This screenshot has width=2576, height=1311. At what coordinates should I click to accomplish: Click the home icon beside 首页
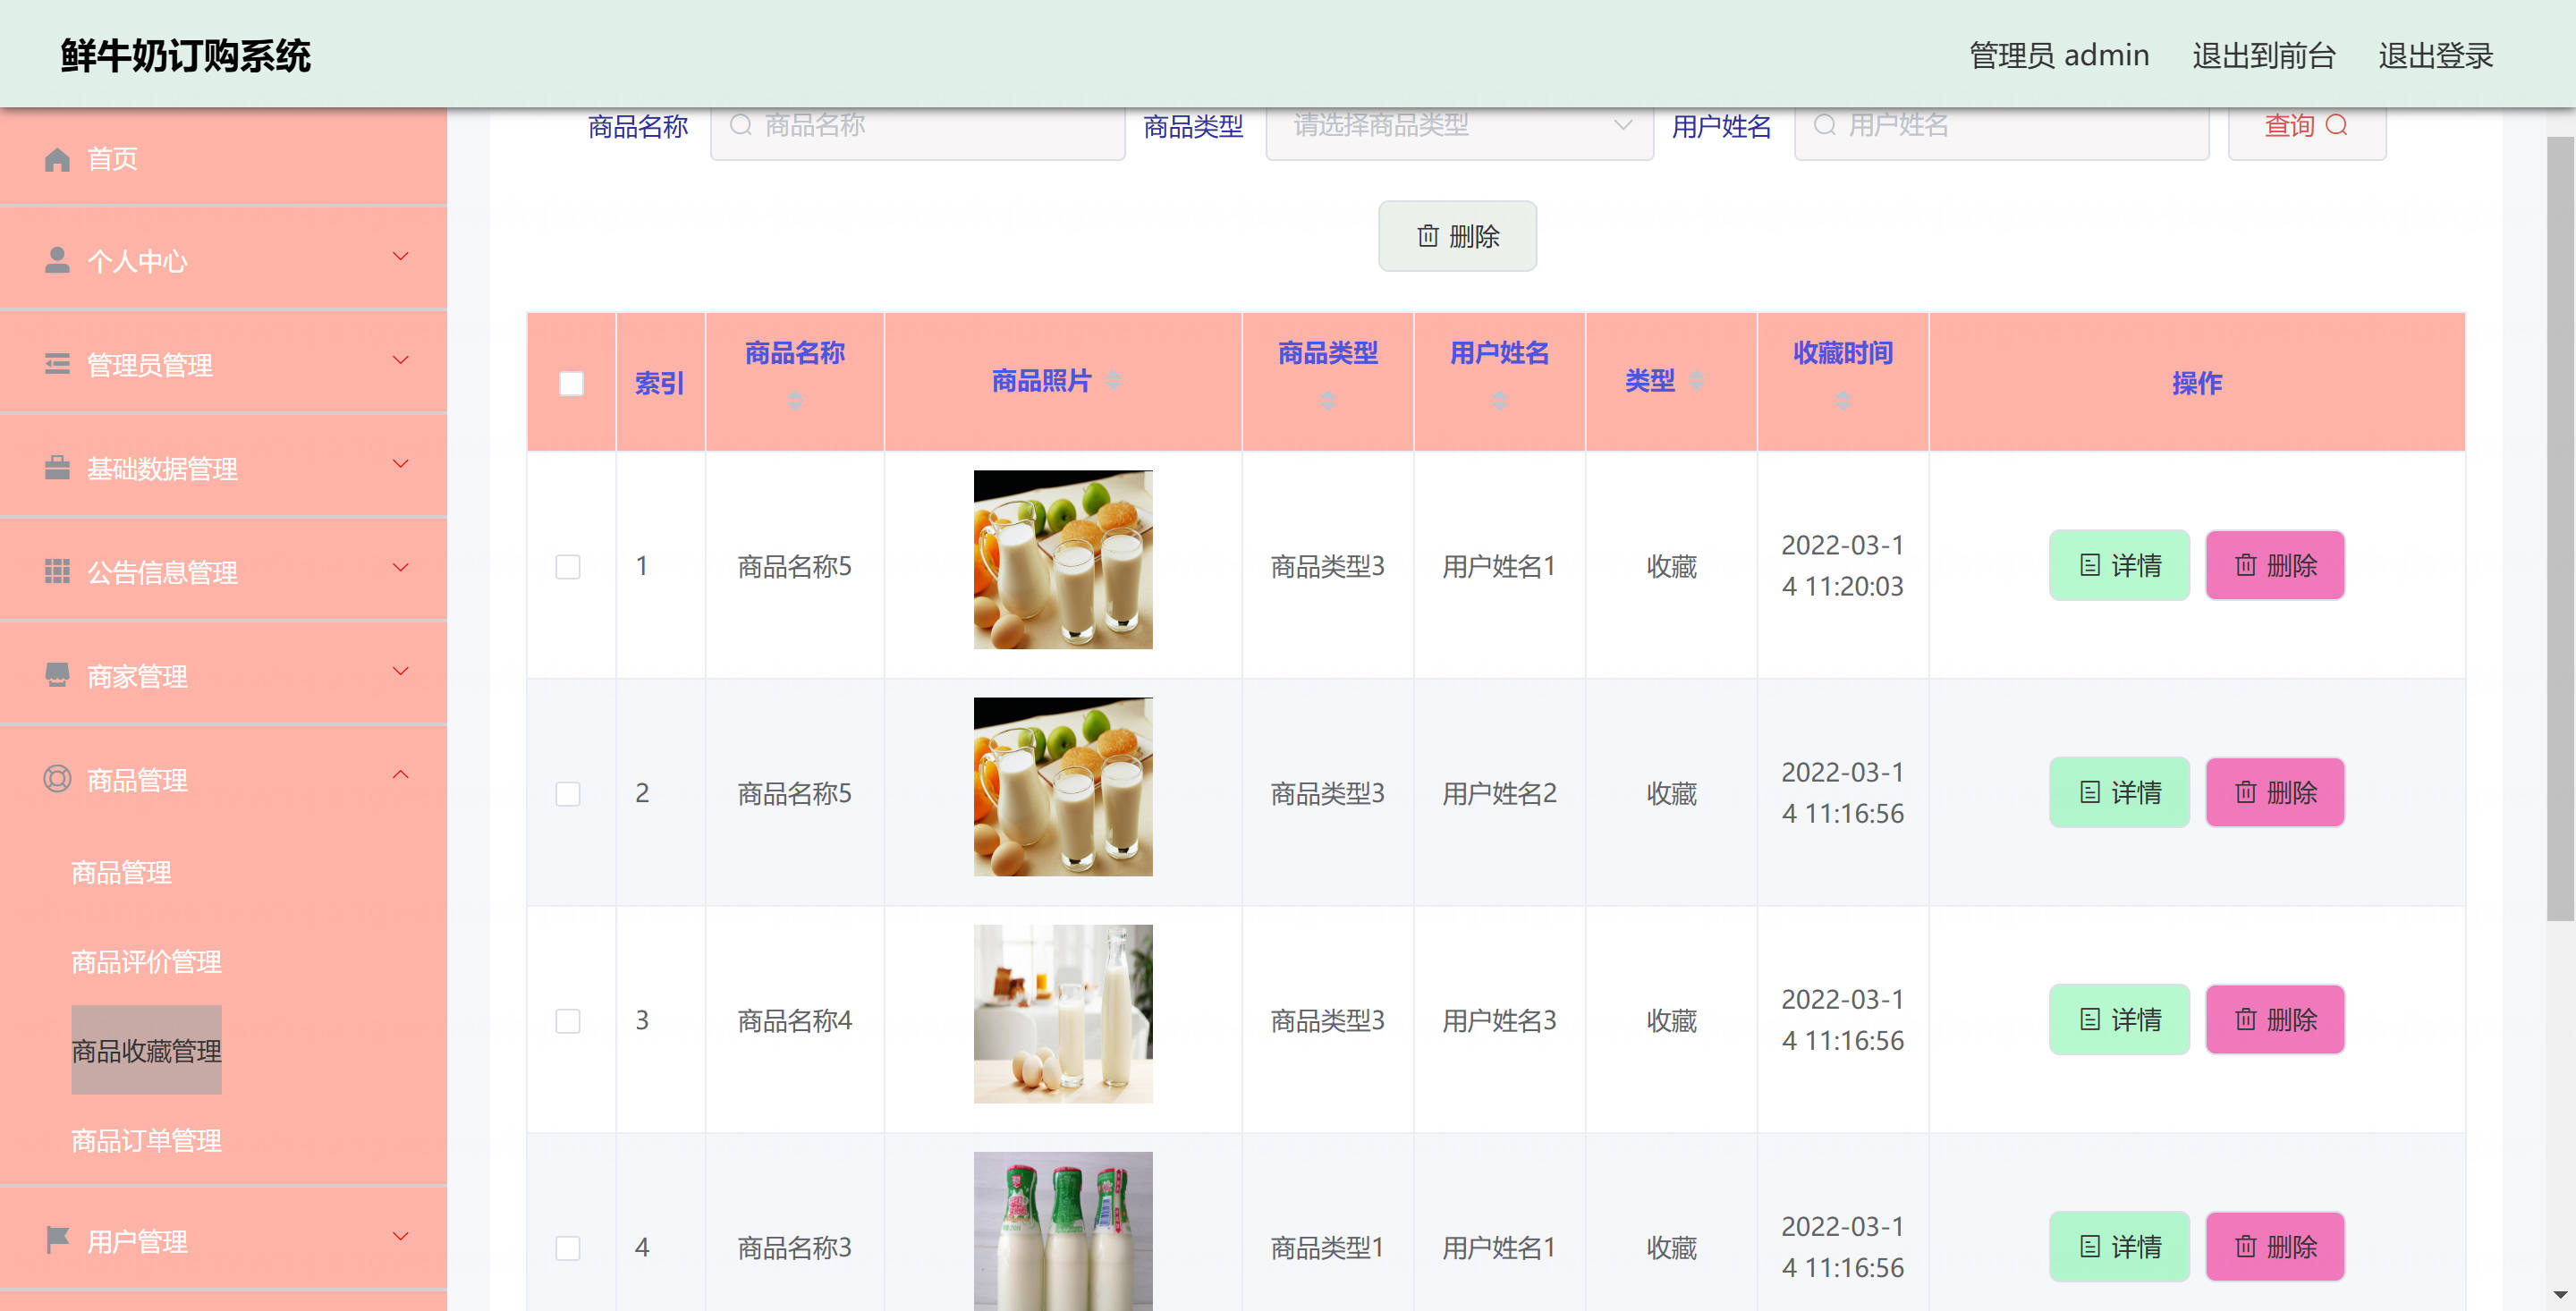coord(57,159)
